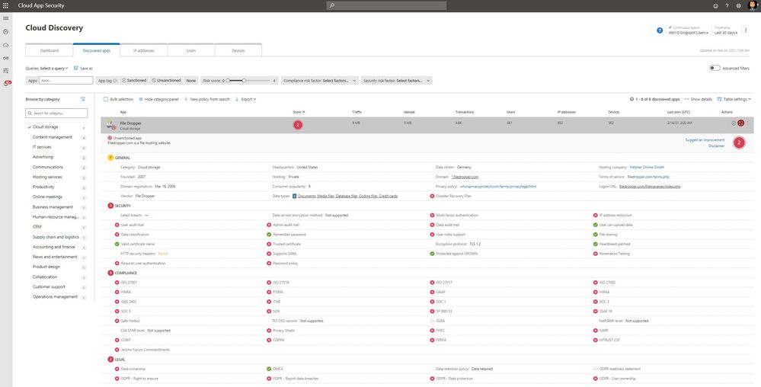The height and width of the screenshot is (387, 761).
Task: Open the app launcher grid icon
Action: pos(6,6)
